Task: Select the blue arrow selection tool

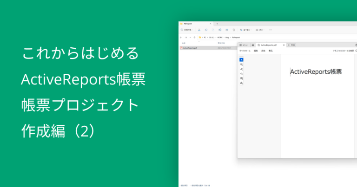Action: 241,60
